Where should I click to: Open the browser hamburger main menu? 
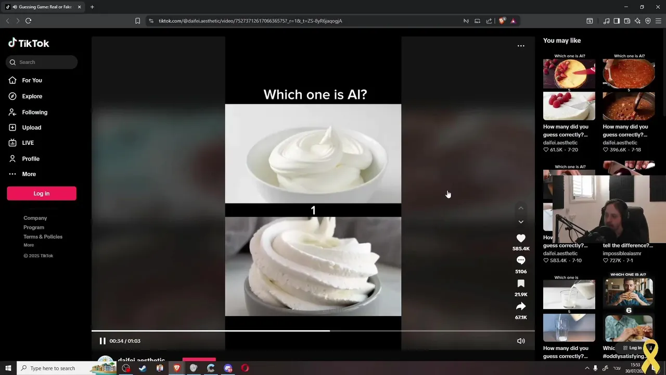pyautogui.click(x=659, y=21)
